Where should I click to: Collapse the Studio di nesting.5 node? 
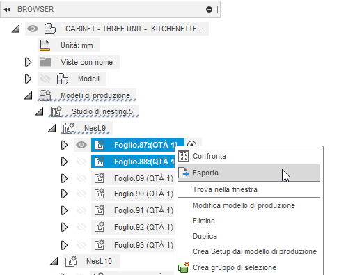(40, 111)
